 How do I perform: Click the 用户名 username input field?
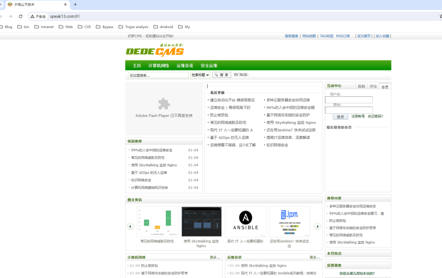click(x=349, y=100)
